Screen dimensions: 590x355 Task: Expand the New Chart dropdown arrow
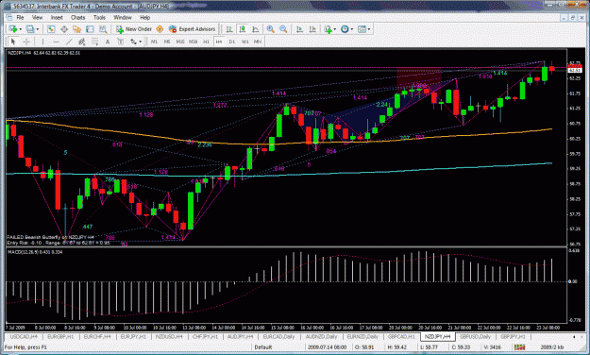click(x=21, y=29)
